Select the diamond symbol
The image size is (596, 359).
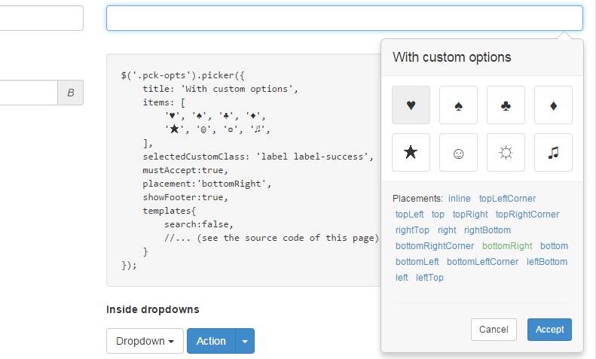click(x=553, y=105)
